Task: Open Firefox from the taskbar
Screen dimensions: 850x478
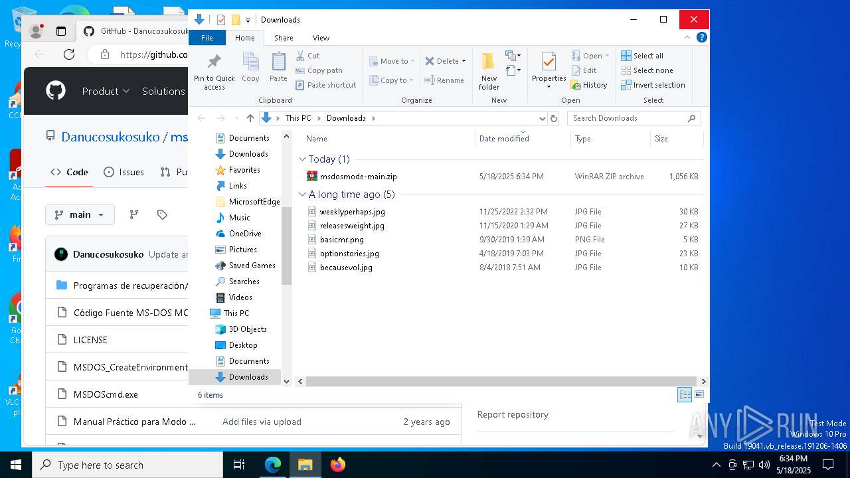Action: (x=338, y=465)
